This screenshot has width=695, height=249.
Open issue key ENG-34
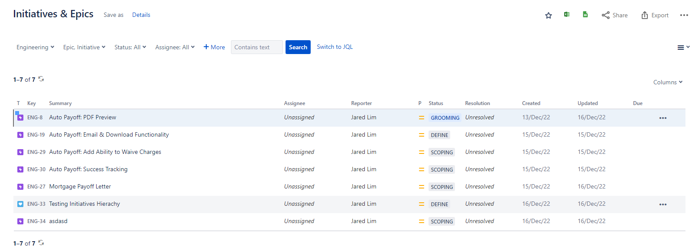coord(36,221)
